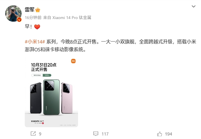The image size is (201, 139).
Task: Click the orange verified V badge
Action: [x=19, y=20]
